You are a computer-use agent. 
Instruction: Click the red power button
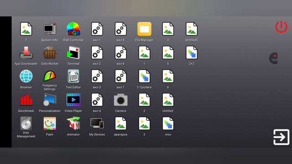(x=282, y=27)
